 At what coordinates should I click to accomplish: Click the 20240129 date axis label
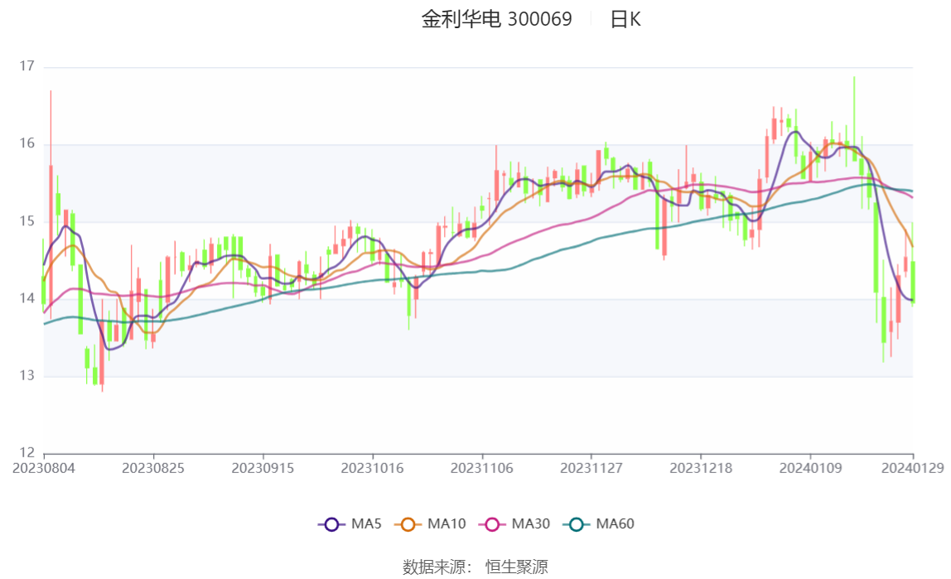tap(913, 469)
